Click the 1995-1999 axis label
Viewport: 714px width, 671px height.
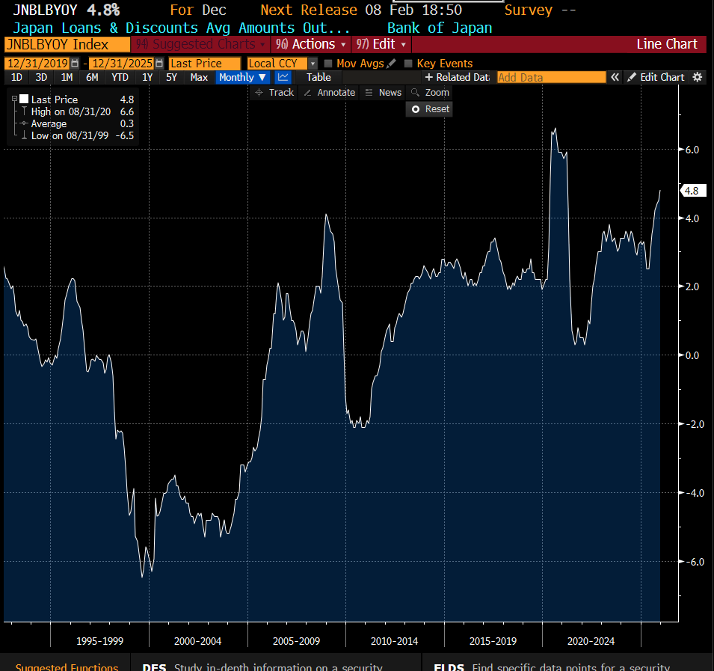pos(99,641)
